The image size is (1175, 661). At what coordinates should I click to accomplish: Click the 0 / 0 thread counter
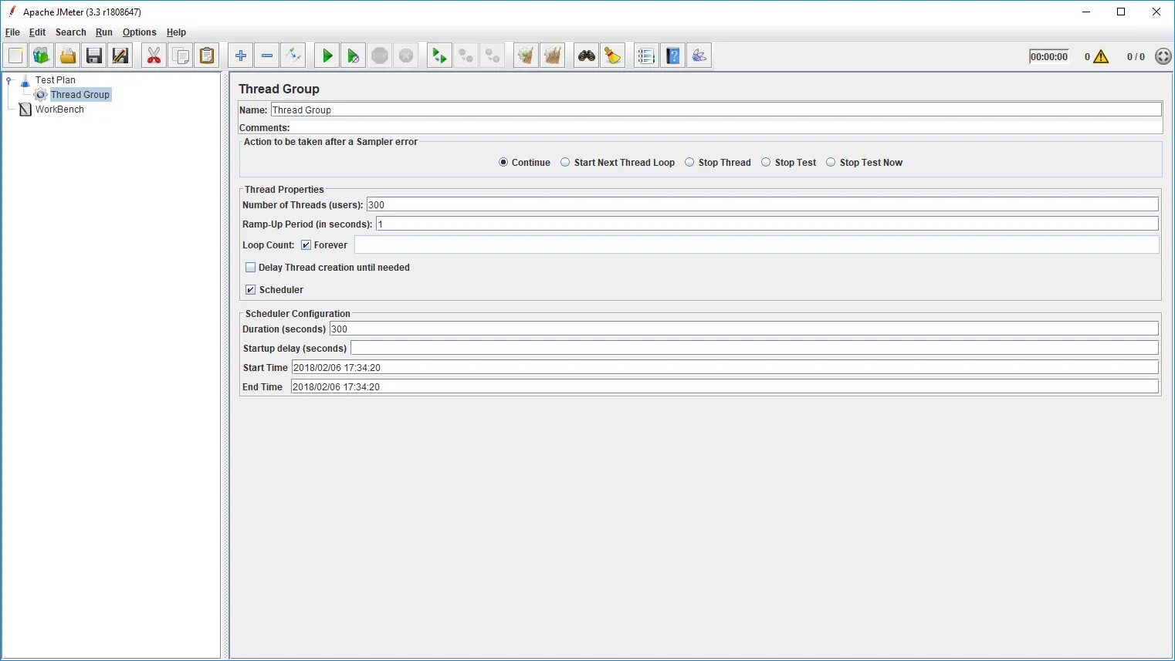point(1136,57)
